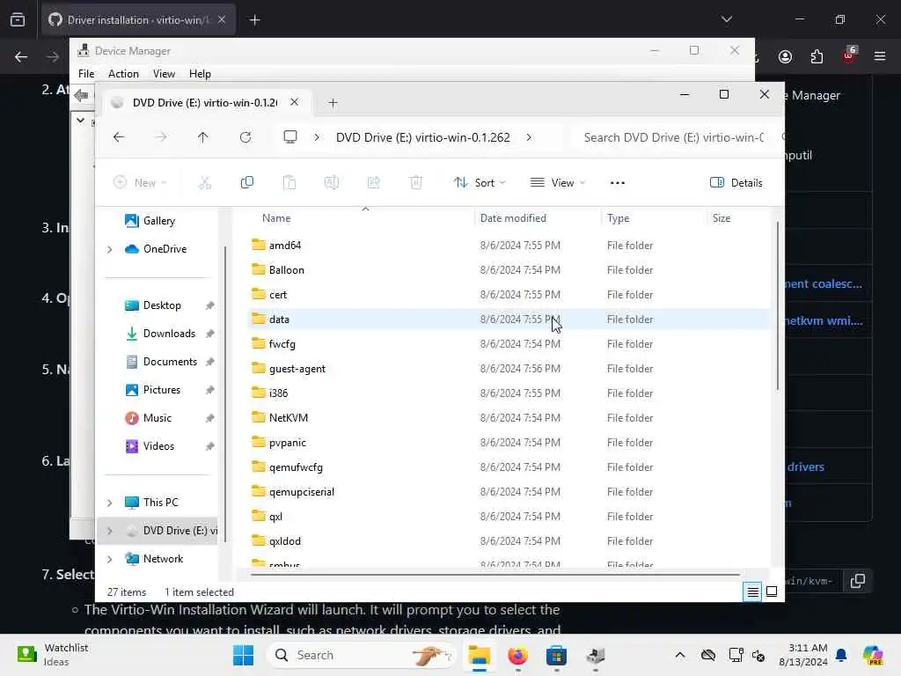The image size is (901, 676).
Task: Expand breadcrumb chevron after DVD Drive path
Action: point(529,137)
